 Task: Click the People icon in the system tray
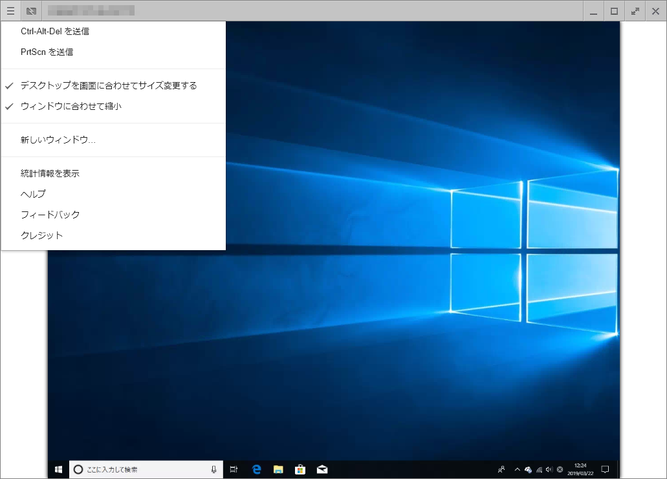click(501, 469)
